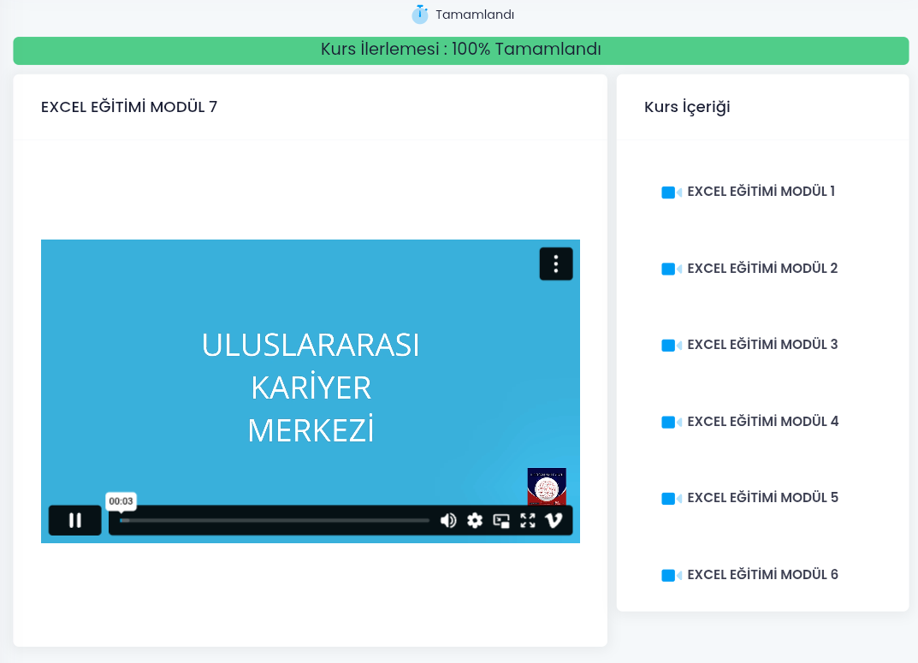The width and height of the screenshot is (918, 663).
Task: Click the stopwatch icon beside Tamamlandı
Action: (420, 14)
